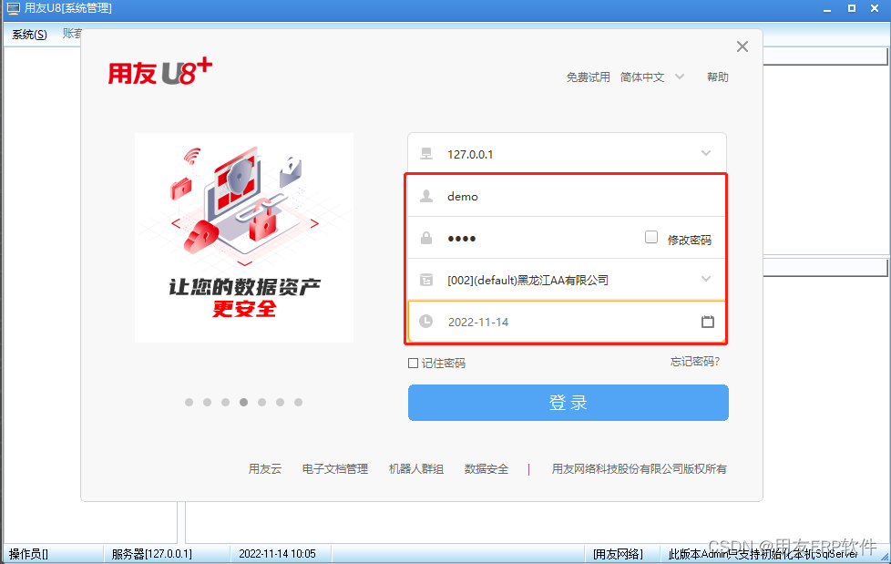Open the 免费试用 link
Screen dimensions: 891x564
589,77
